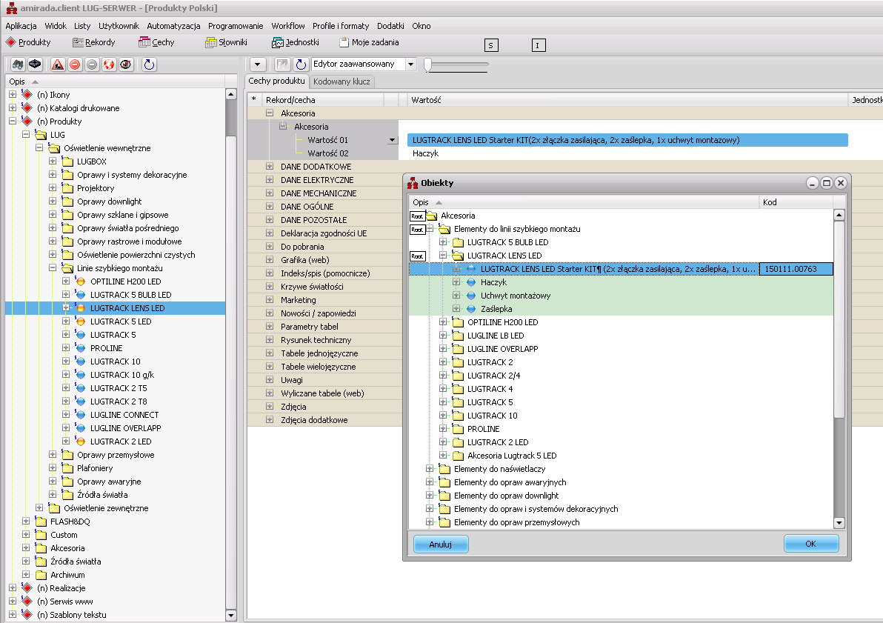883x623 pixels.
Task: Expand the Oświetlenie zewnętrzne folder
Action: pos(39,507)
